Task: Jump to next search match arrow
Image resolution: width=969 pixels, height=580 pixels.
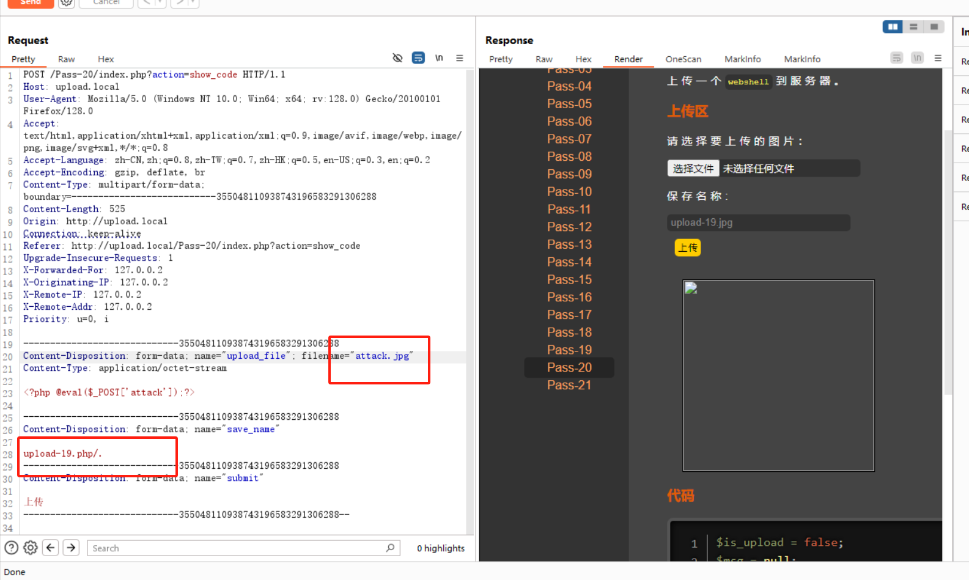Action: [71, 548]
